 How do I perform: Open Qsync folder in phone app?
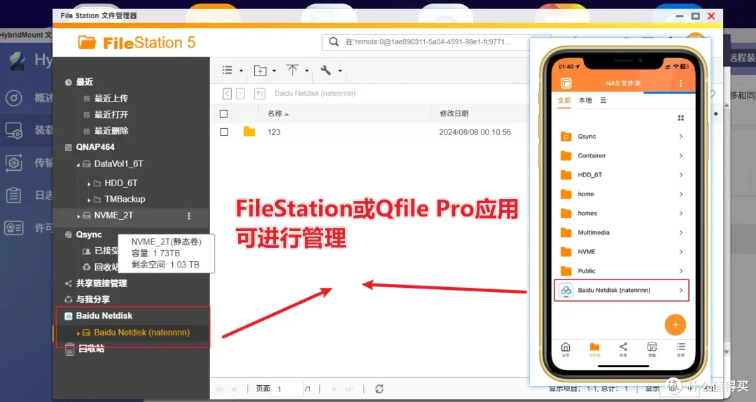point(622,137)
